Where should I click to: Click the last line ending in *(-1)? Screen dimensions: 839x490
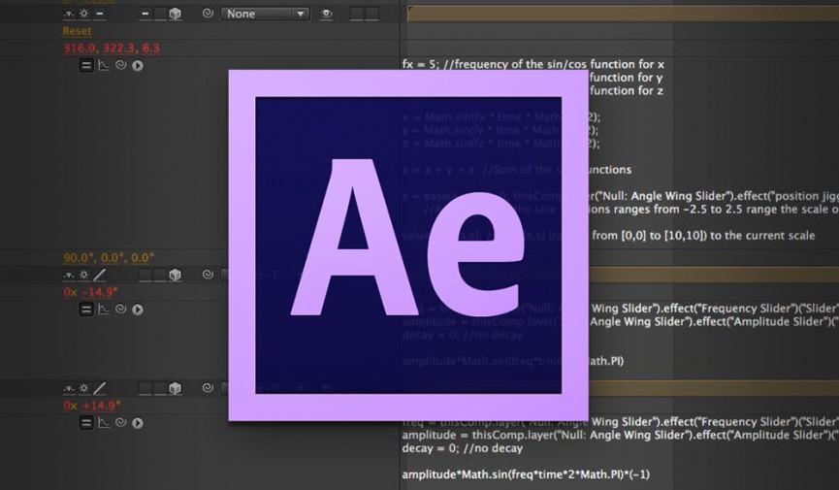coord(526,474)
